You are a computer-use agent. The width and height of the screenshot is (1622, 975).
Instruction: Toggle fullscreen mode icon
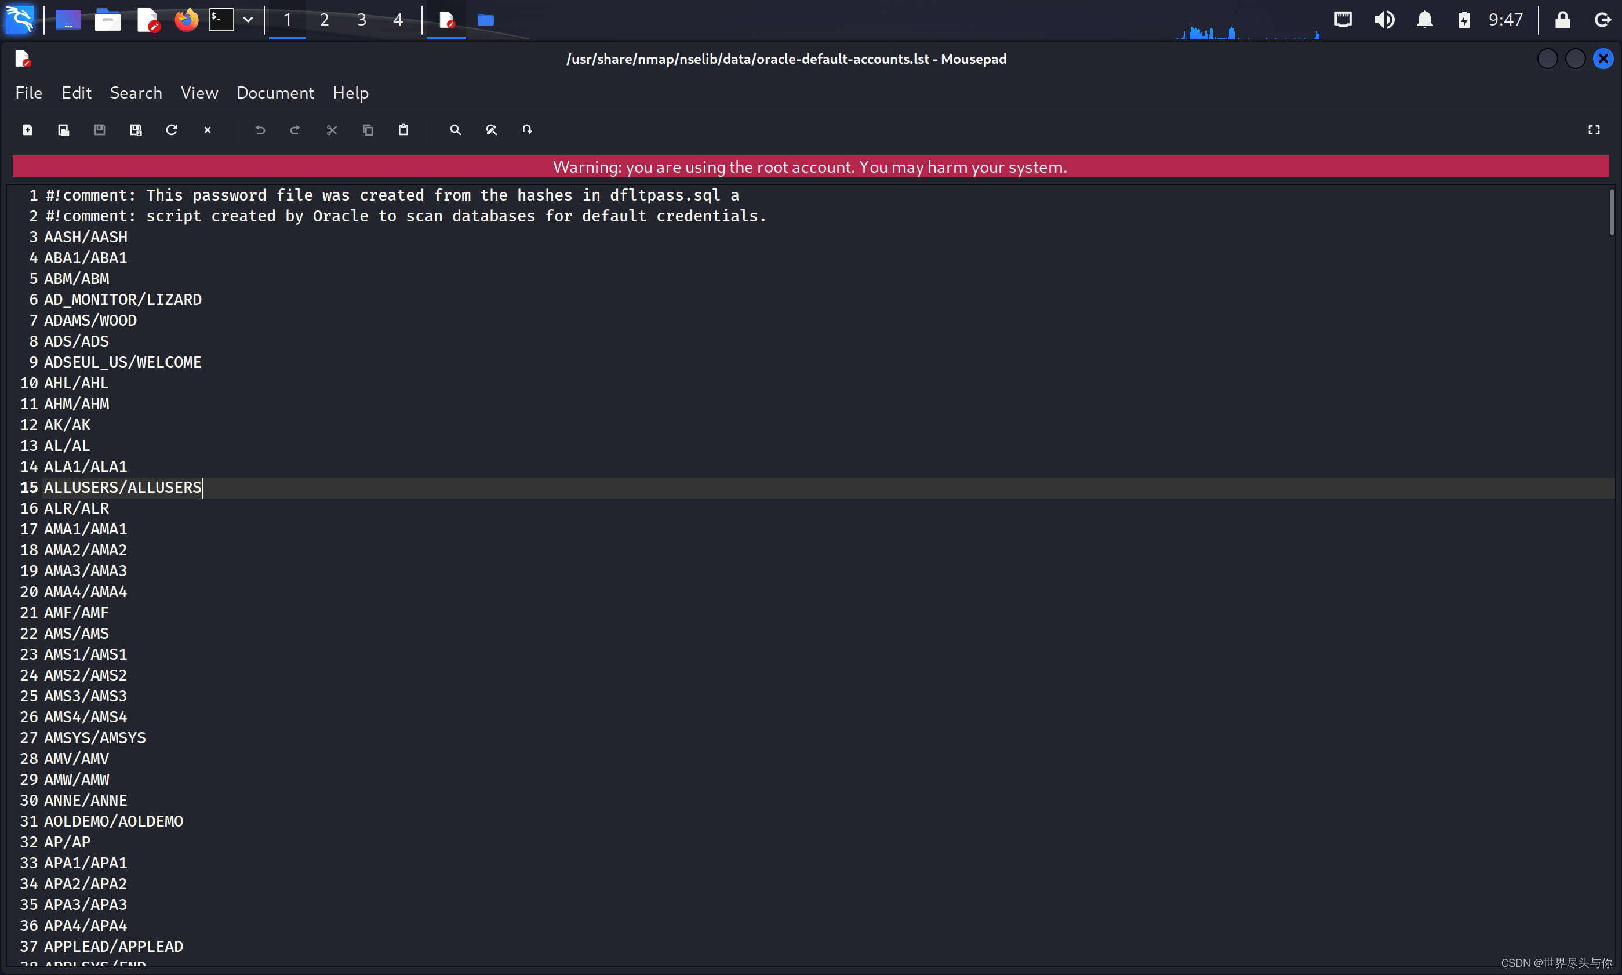(1594, 130)
